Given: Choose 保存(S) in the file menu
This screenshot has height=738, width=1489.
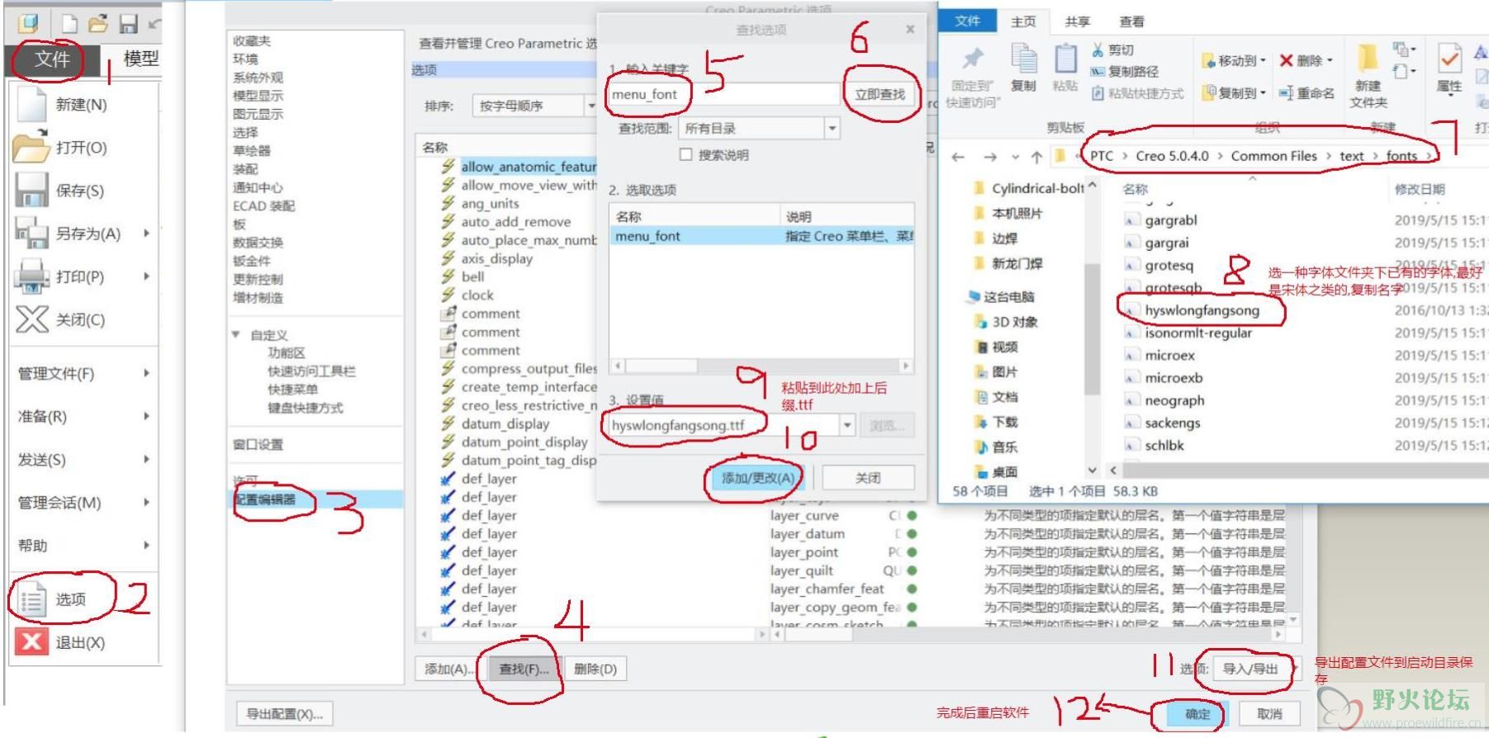Looking at the screenshot, I should click(x=80, y=191).
